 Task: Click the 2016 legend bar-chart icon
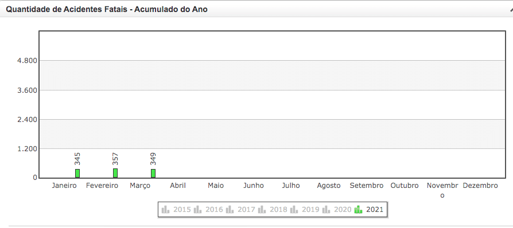point(197,209)
